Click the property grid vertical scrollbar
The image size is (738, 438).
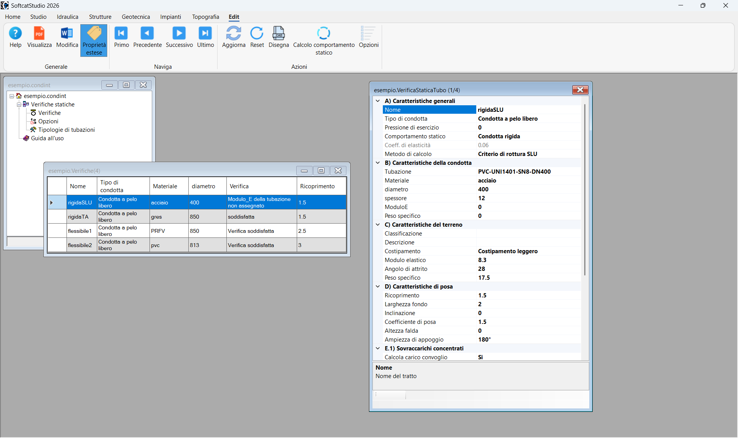coord(585,190)
